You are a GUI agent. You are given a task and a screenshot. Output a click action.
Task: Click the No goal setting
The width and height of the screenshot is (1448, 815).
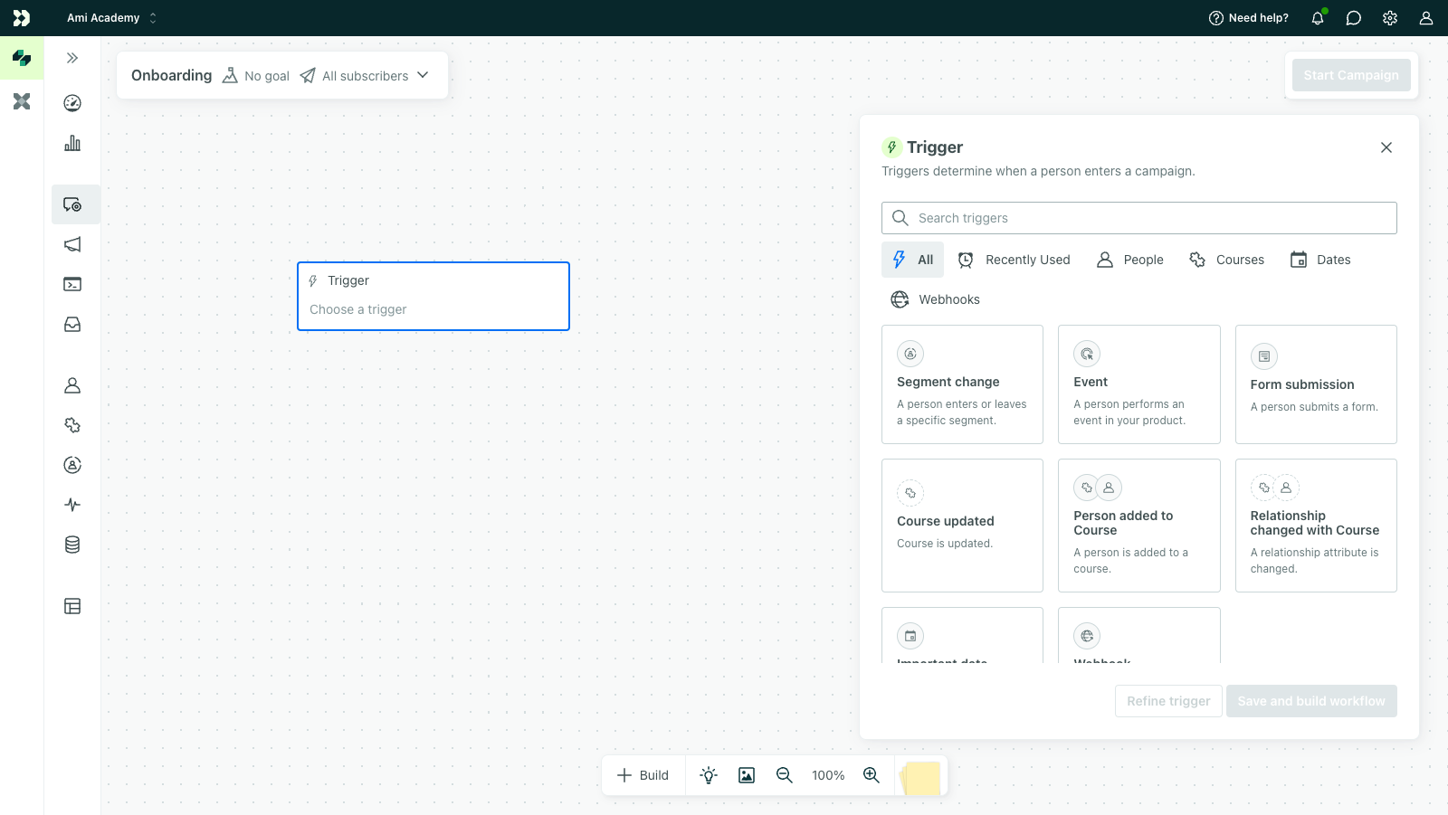coord(256,76)
